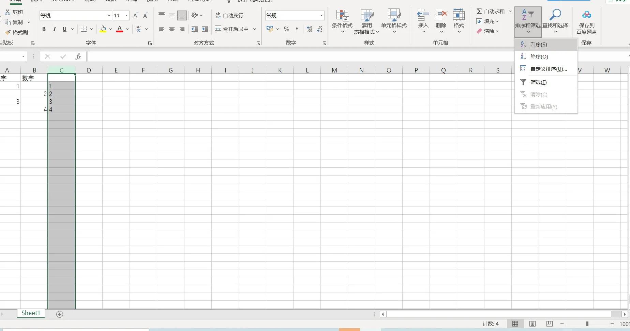Set middle vertical alignment

(x=172, y=15)
